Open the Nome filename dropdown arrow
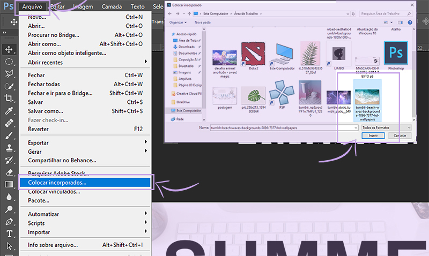The width and height of the screenshot is (429, 256). point(356,127)
